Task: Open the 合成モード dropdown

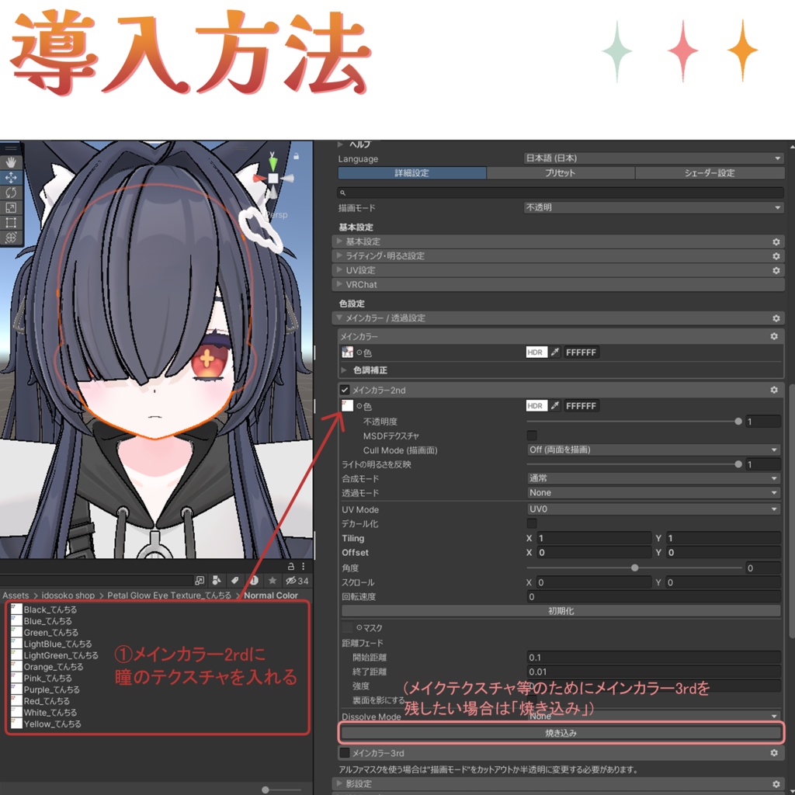Action: 654,478
